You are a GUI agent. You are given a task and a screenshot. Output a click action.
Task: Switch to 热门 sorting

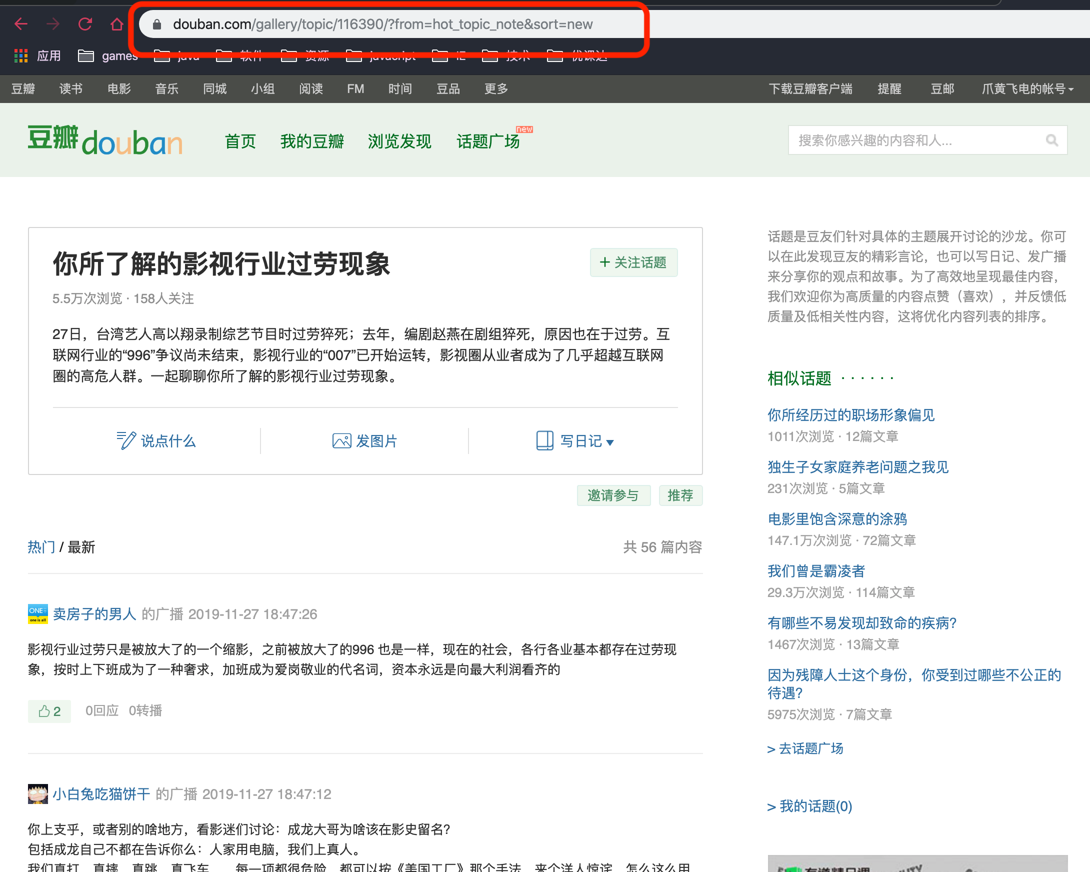point(41,546)
